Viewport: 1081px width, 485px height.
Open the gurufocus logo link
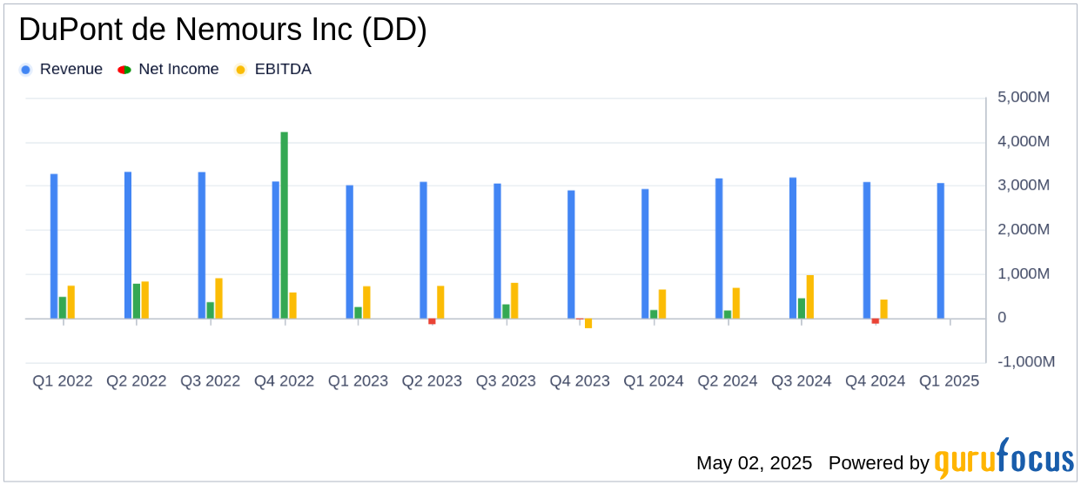[1004, 459]
